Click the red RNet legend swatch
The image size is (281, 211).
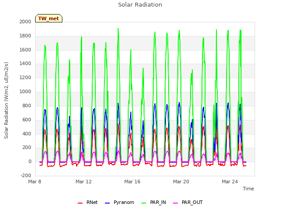click(80, 203)
